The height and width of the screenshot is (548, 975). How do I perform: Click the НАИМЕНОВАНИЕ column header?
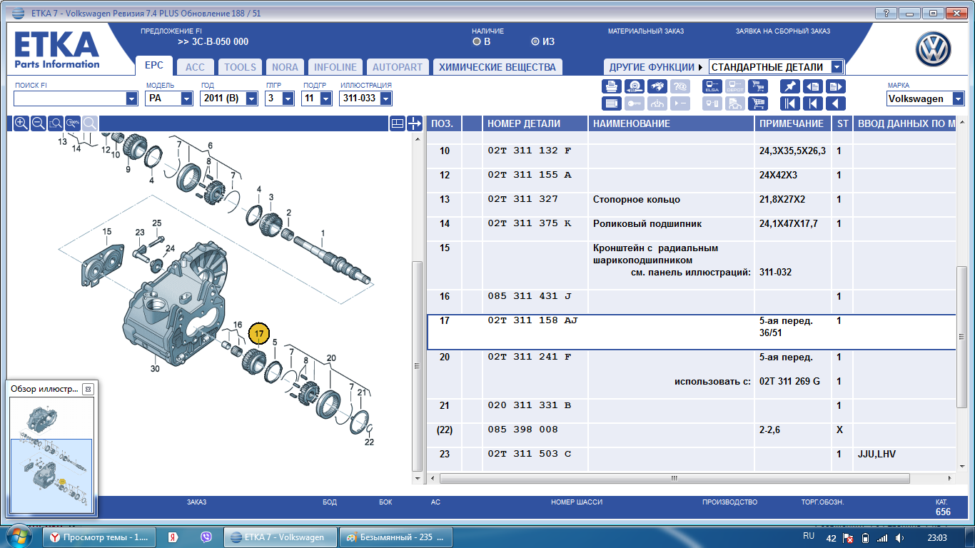point(672,123)
